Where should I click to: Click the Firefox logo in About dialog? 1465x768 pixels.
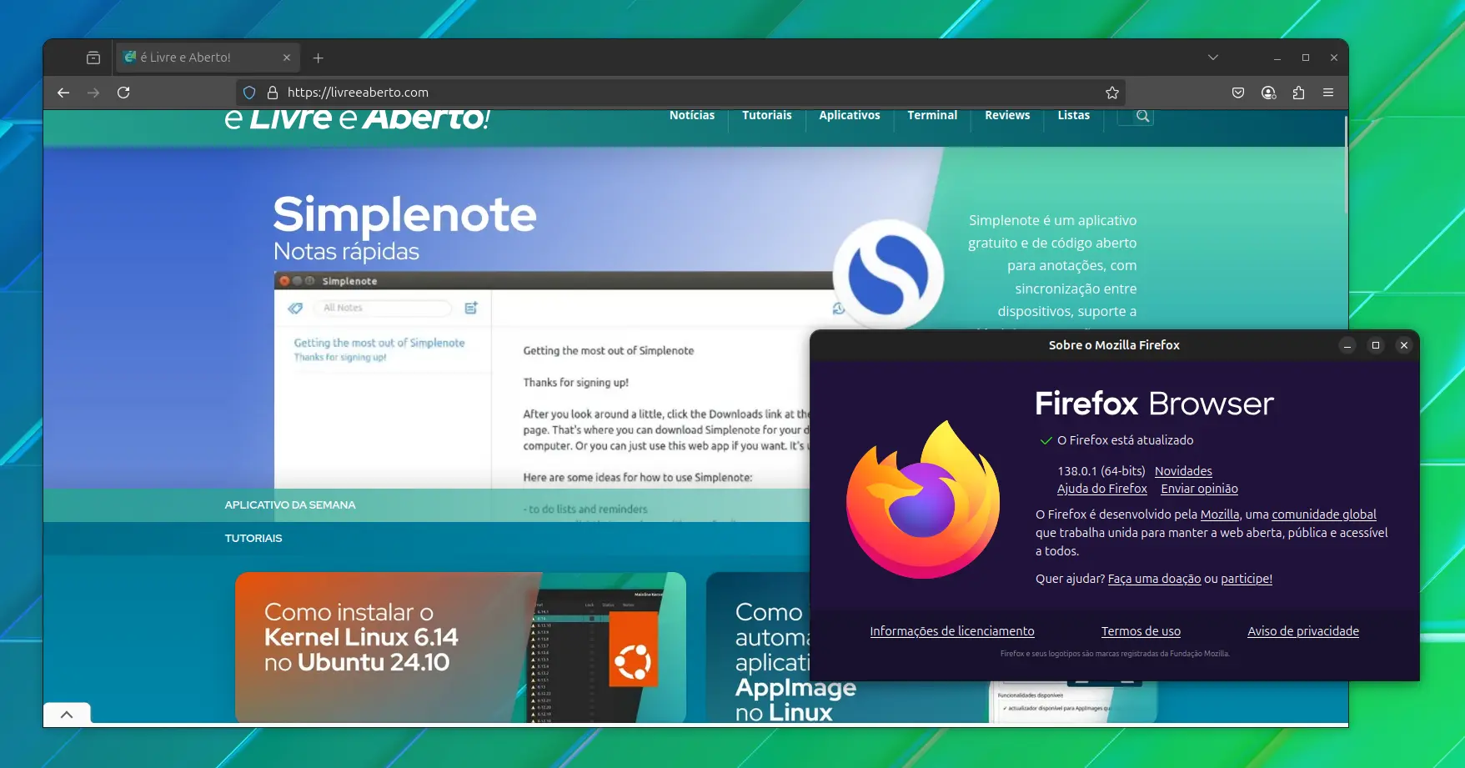pos(924,499)
